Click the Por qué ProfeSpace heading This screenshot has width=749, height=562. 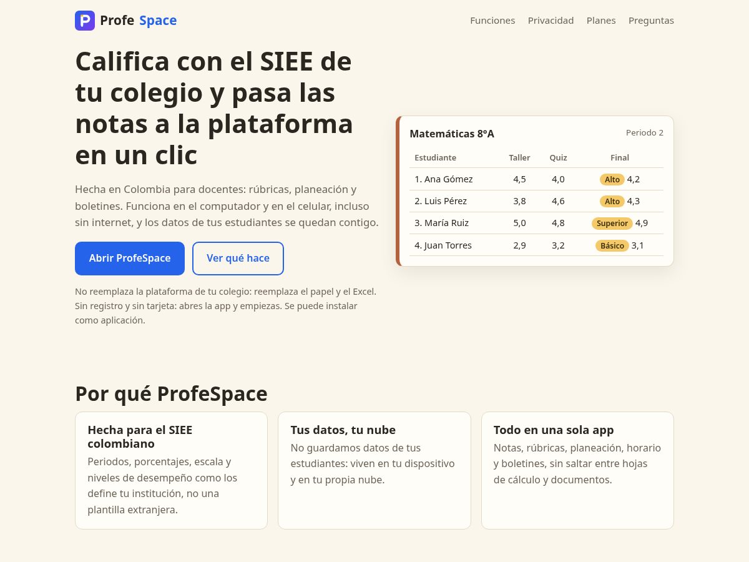click(171, 394)
